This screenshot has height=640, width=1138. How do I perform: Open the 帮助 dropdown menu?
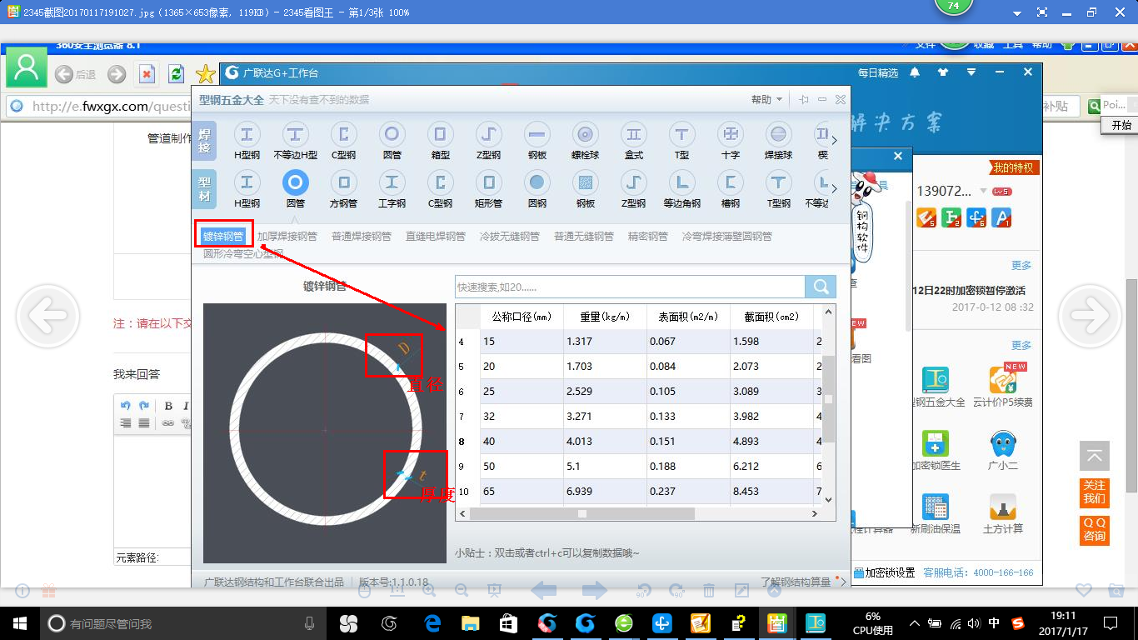(766, 99)
